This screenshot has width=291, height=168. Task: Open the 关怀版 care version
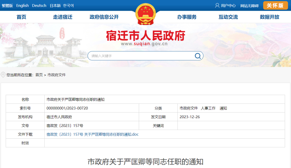pos(275,5)
